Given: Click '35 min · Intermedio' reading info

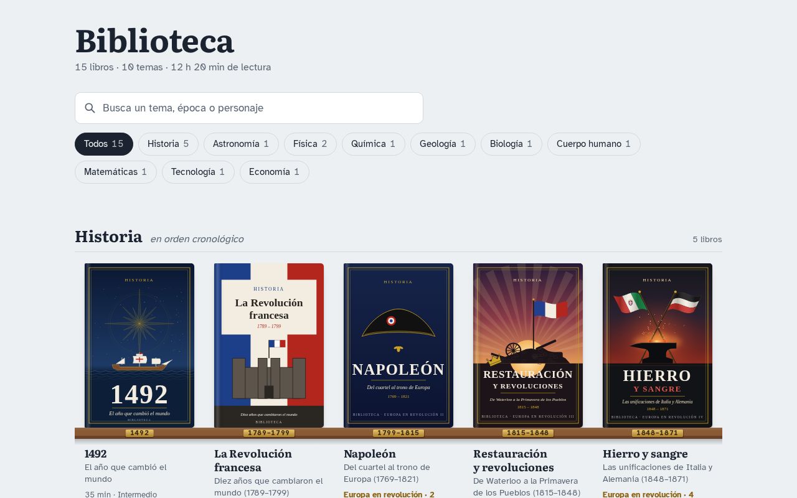Looking at the screenshot, I should coord(121,494).
